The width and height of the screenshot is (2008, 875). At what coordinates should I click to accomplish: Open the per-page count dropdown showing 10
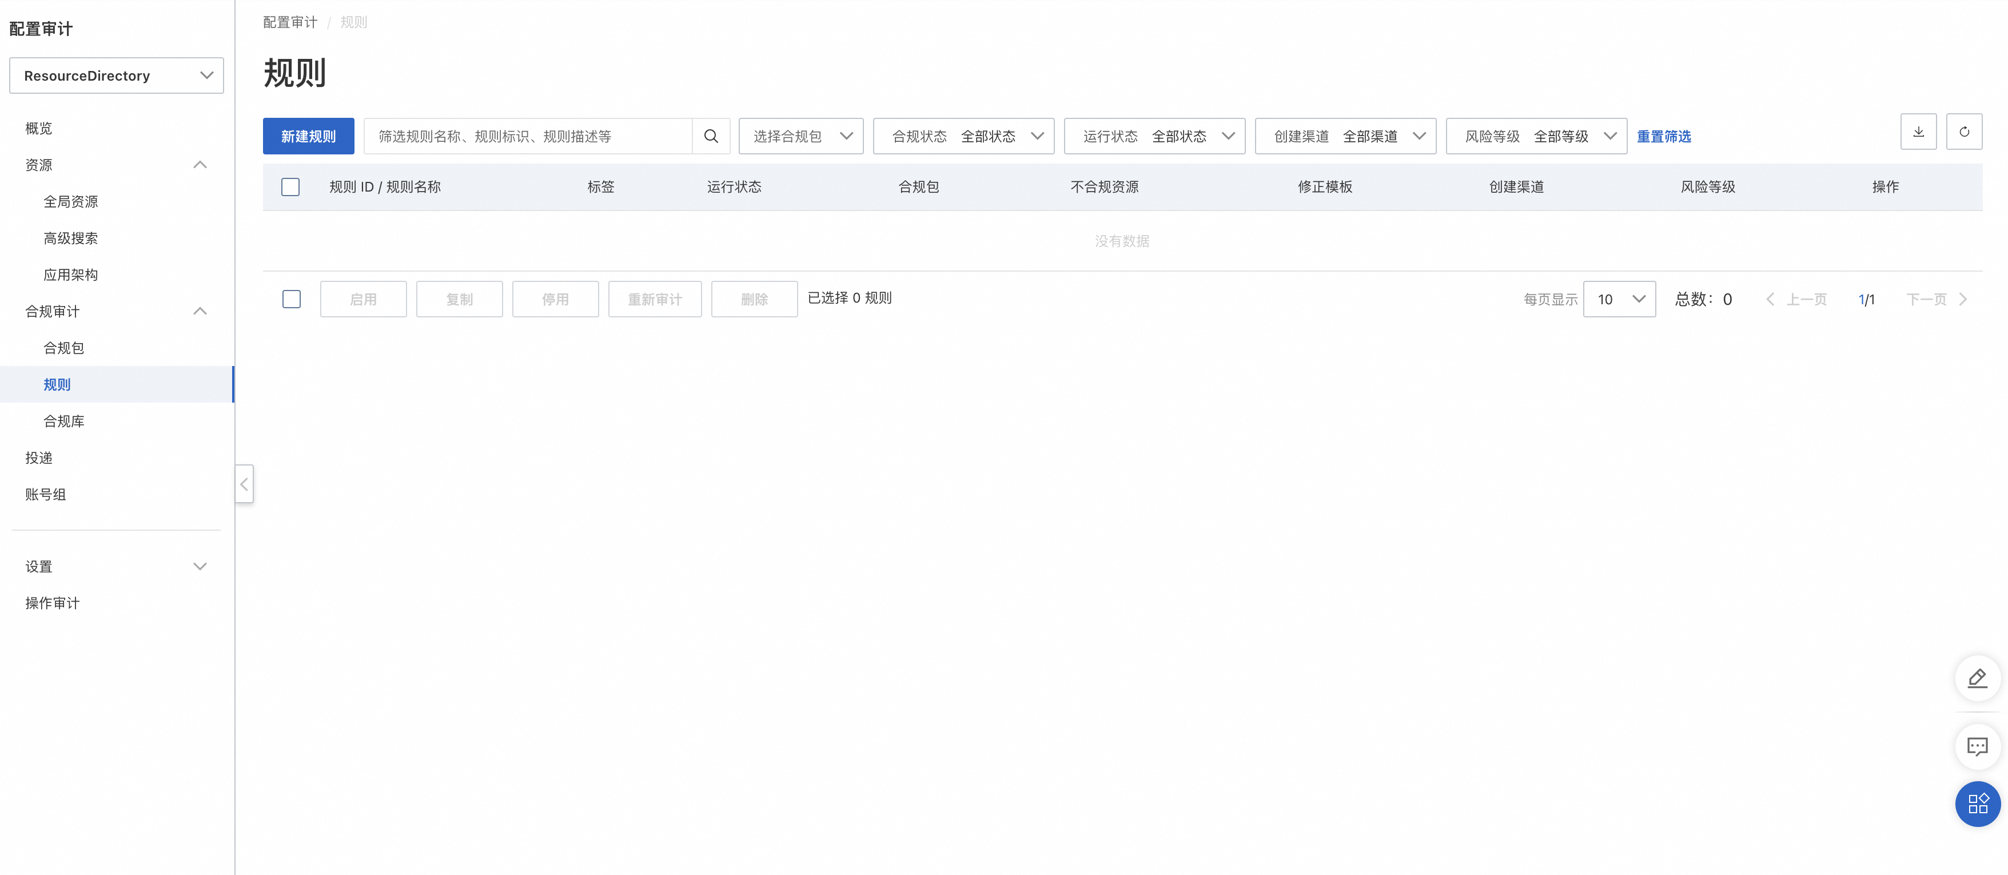pos(1619,300)
